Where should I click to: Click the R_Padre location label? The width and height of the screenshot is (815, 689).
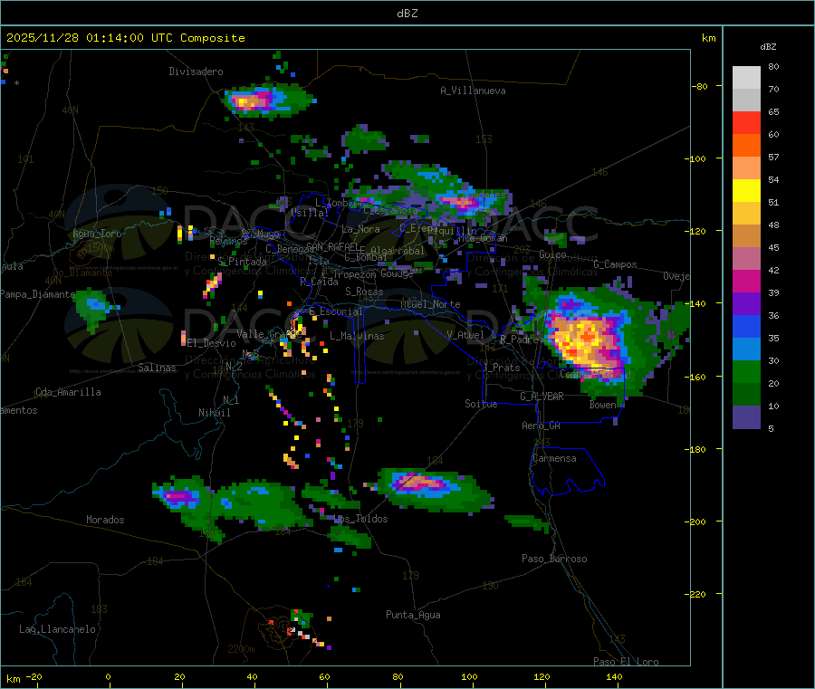[x=519, y=340]
